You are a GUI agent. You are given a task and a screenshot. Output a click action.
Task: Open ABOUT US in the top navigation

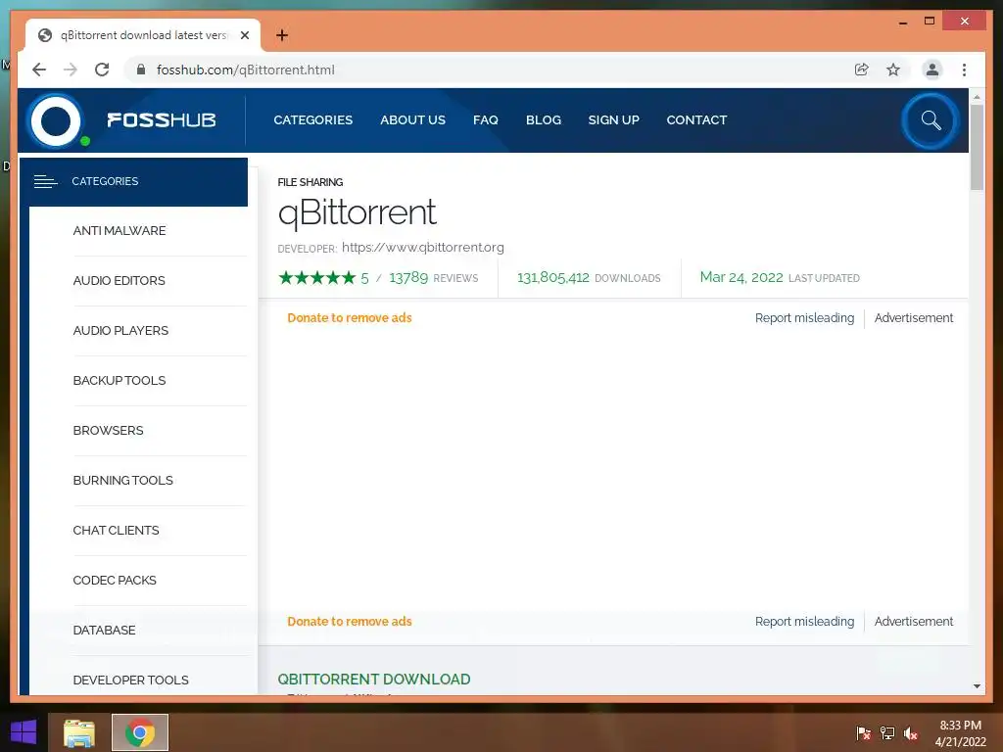tap(412, 120)
